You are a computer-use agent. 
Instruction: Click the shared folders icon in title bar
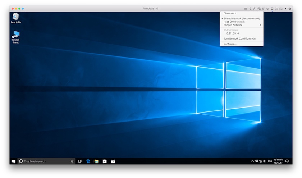click(x=276, y=9)
